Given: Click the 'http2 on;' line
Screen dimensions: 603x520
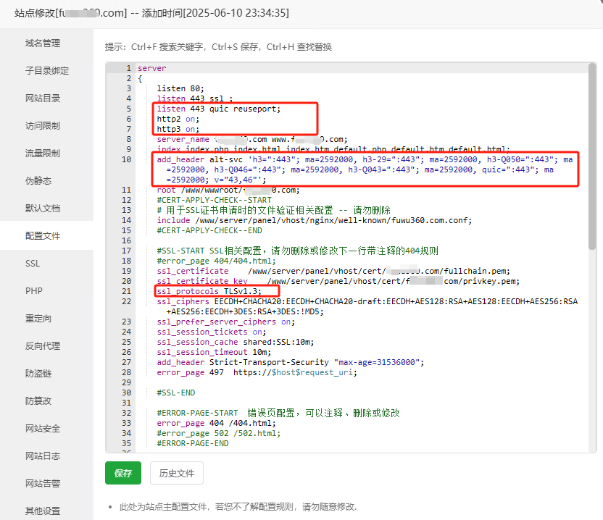Looking at the screenshot, I should [x=178, y=119].
